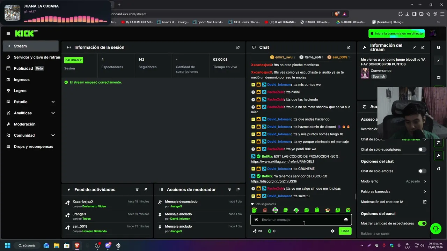Open Drops y recompensas in the sidebar
Screen dimensions: 447x251
[31, 146]
